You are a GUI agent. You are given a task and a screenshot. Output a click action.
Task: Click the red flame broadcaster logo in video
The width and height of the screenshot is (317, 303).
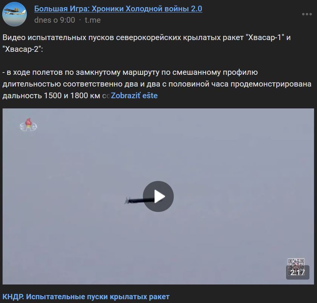click(x=28, y=125)
